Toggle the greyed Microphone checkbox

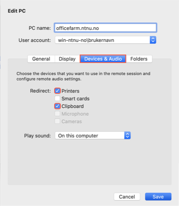point(57,114)
